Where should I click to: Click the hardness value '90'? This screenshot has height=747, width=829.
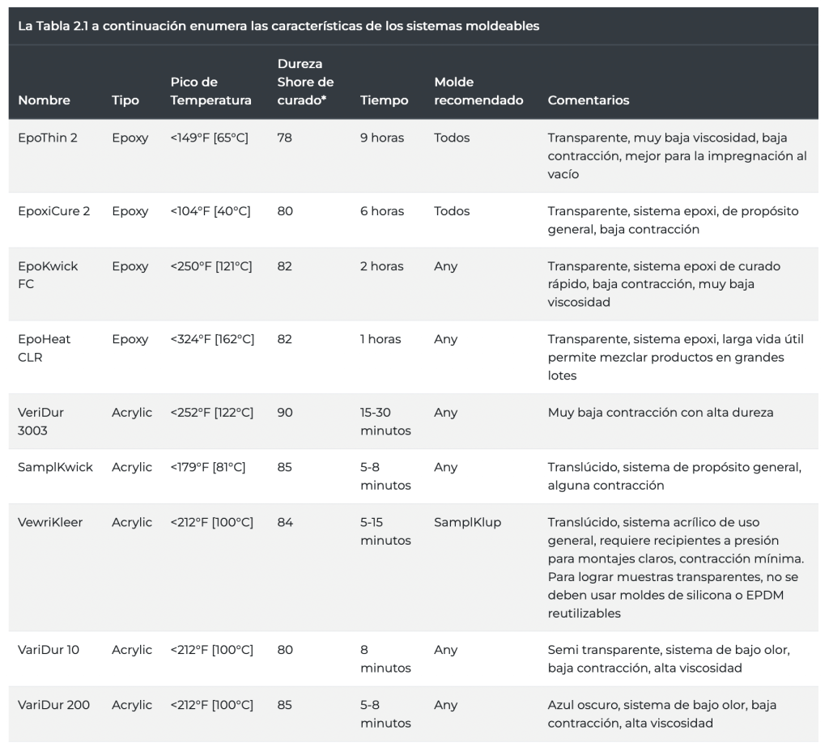point(285,413)
